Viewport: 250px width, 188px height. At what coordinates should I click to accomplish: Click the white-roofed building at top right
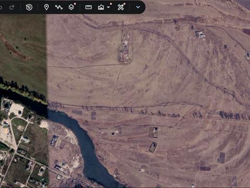click(199, 34)
